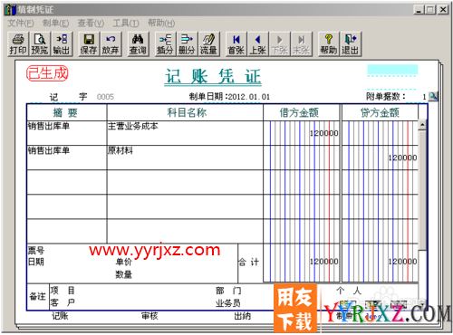This screenshot has width=453, height=335.
Task: Click the lookup icon beside 附单据数
Action: coord(433,96)
